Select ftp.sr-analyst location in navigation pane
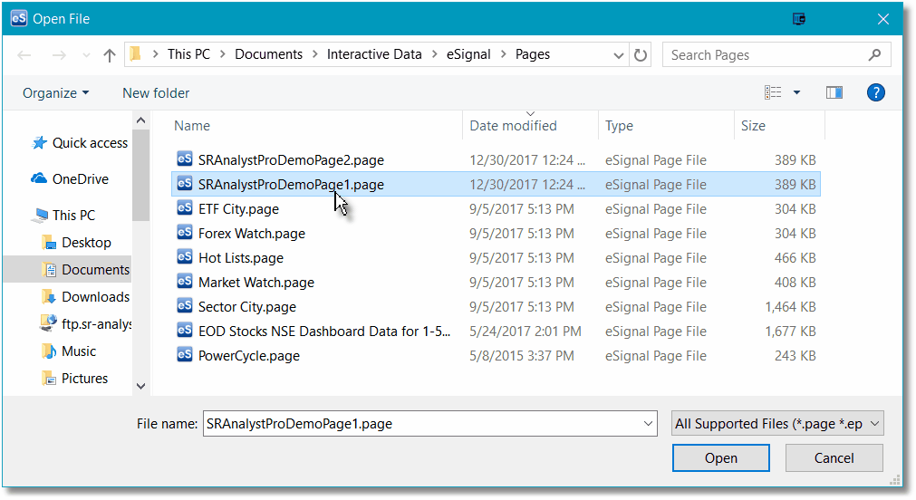The width and height of the screenshot is (916, 500). tap(96, 323)
